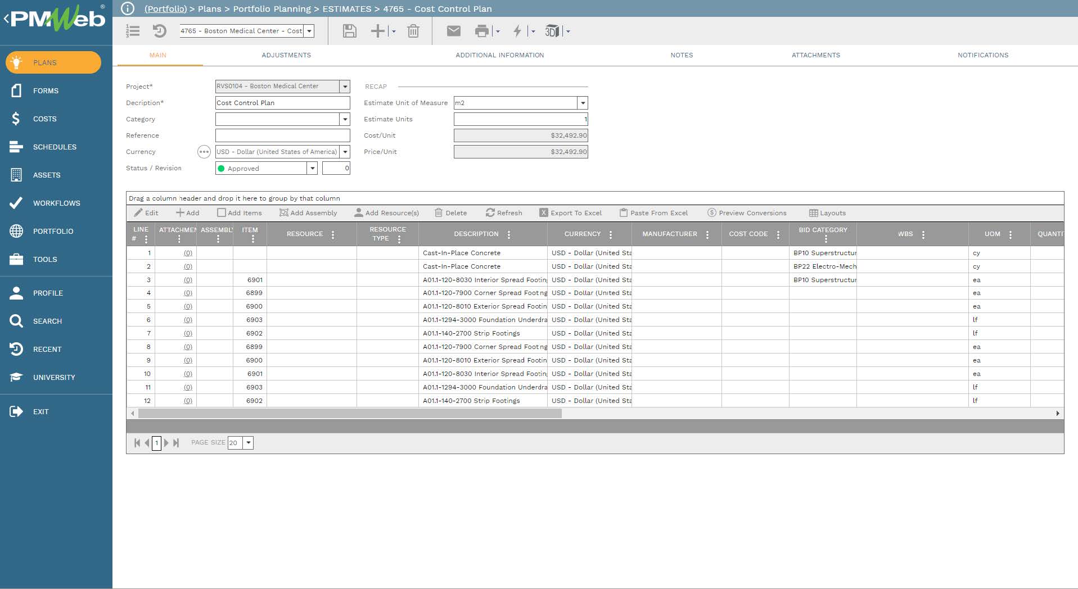
Task: Expand the Project dropdown
Action: click(345, 87)
